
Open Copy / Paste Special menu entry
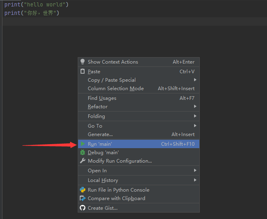139,80
